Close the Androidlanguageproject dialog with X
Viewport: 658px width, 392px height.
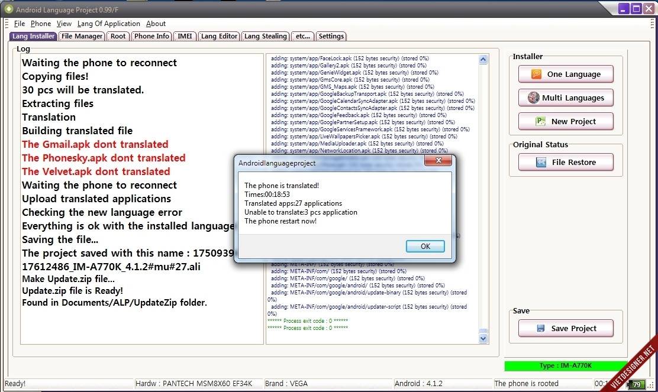pyautogui.click(x=438, y=160)
